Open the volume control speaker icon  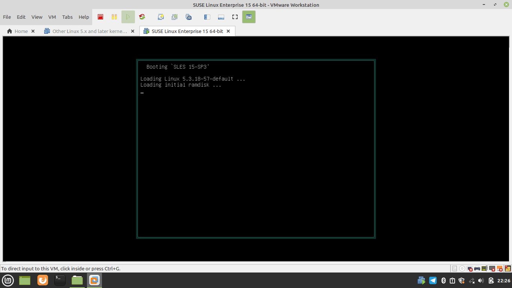[x=481, y=280]
